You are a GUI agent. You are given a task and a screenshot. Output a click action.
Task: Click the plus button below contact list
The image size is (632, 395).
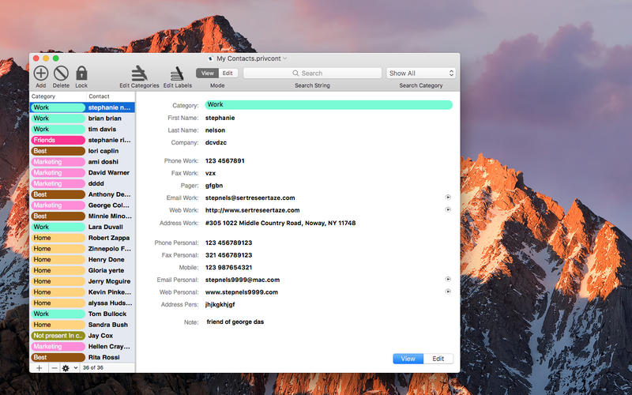(x=39, y=368)
